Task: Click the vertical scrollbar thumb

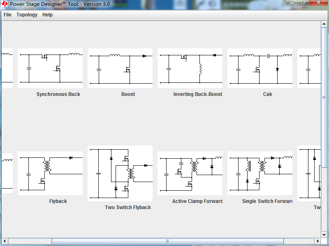Action: 324,97
